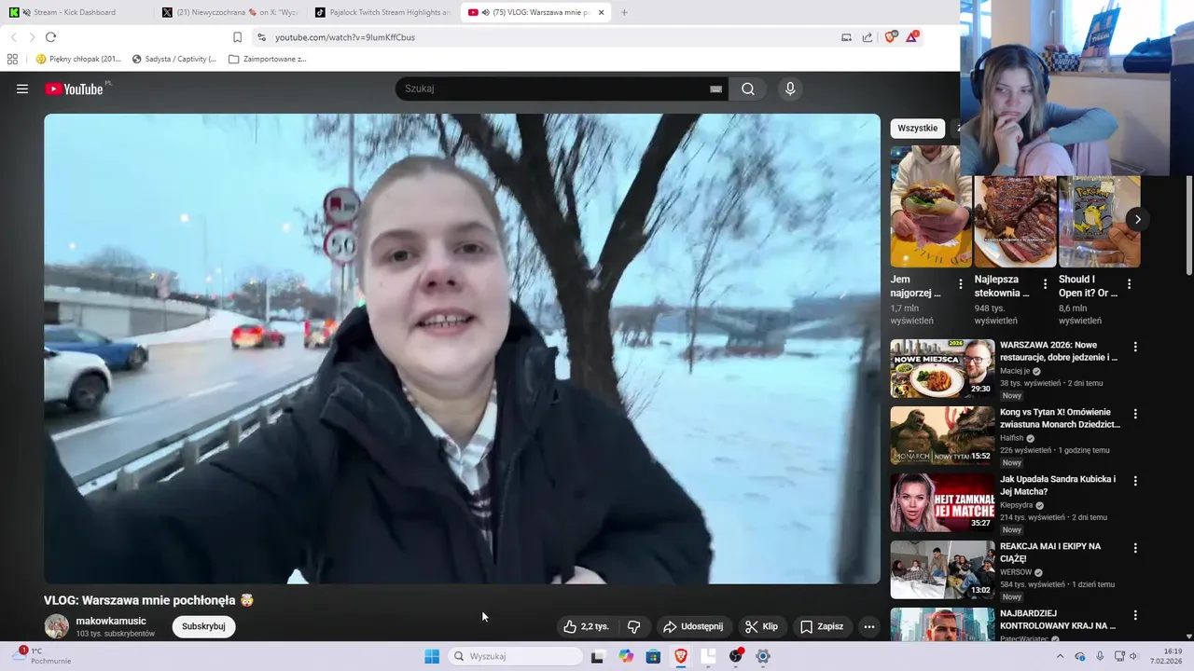Open WERSOW channel name
The image size is (1194, 671).
point(1016,572)
